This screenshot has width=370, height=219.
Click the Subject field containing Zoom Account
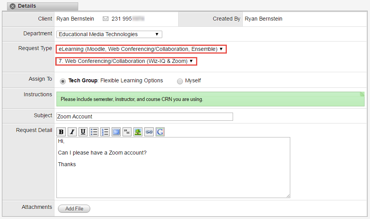coord(145,116)
